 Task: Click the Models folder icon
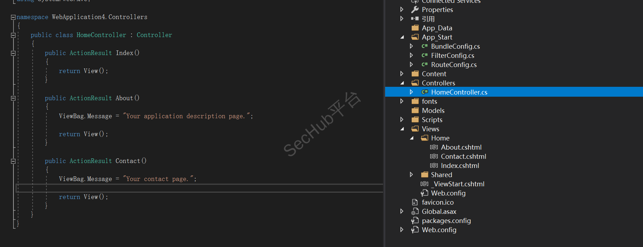[415, 110]
